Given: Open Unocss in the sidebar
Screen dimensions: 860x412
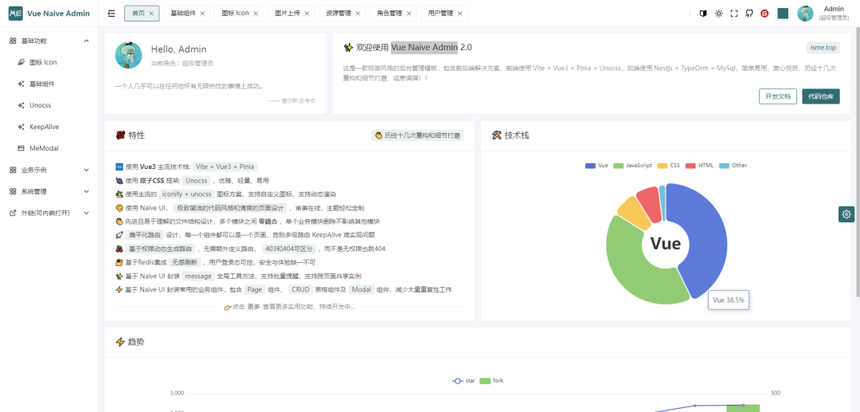Looking at the screenshot, I should point(49,105).
